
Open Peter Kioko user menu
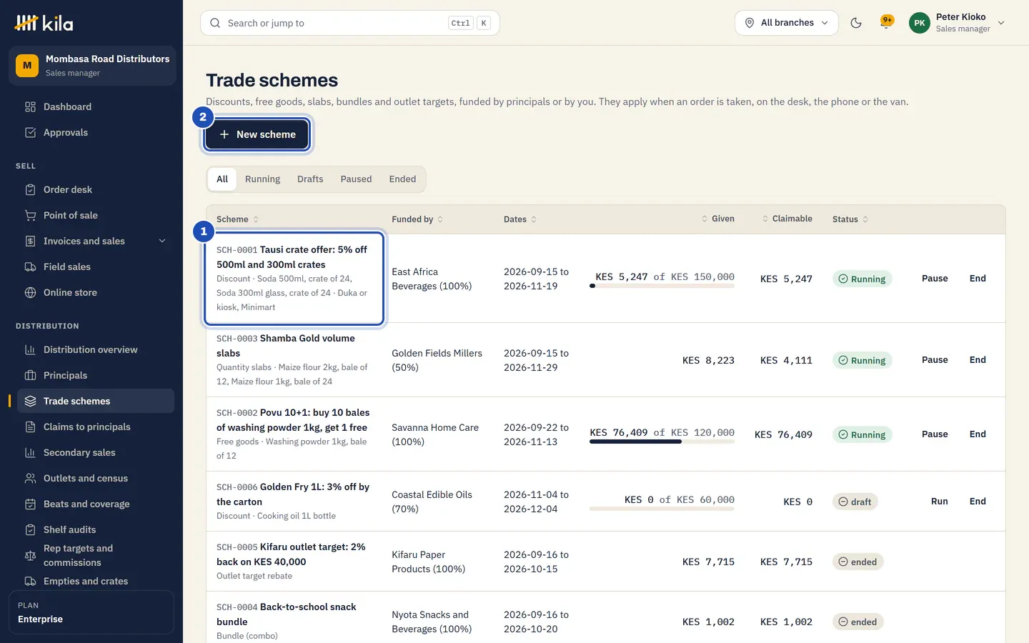coord(958,23)
